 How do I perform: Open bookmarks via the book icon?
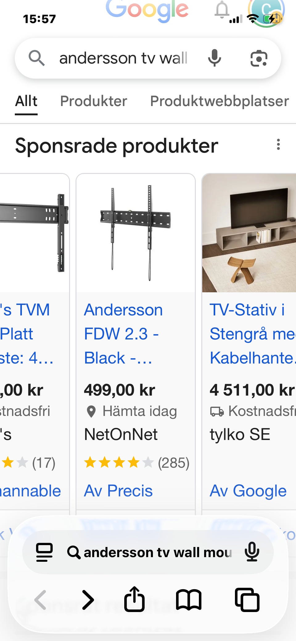(x=188, y=599)
